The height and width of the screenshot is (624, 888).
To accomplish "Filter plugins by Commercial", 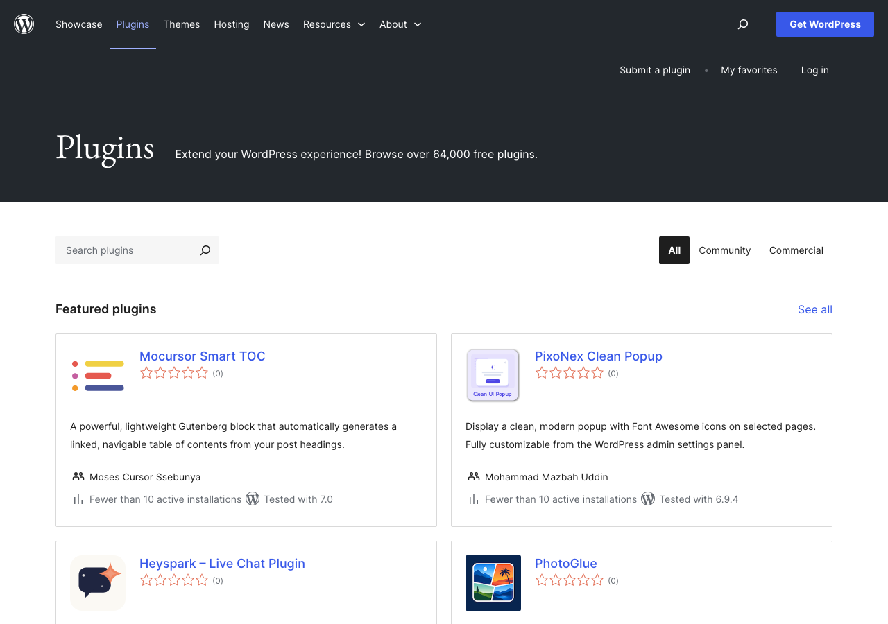I will [x=796, y=250].
